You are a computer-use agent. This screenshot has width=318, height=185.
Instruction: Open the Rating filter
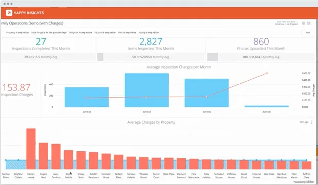pos(149,32)
